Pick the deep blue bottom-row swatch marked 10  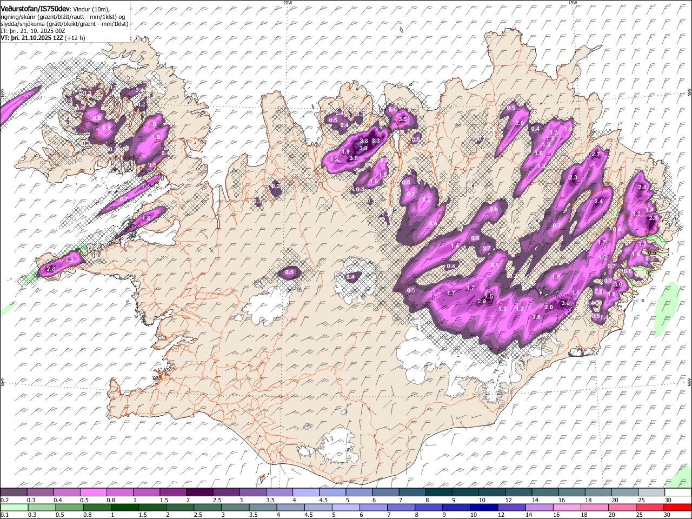tap(483, 507)
